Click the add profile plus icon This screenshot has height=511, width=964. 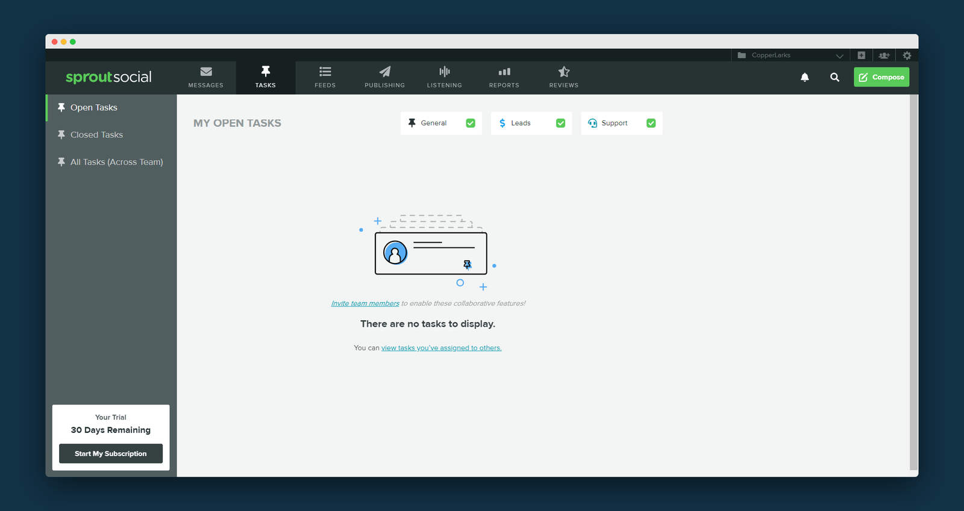tap(861, 55)
